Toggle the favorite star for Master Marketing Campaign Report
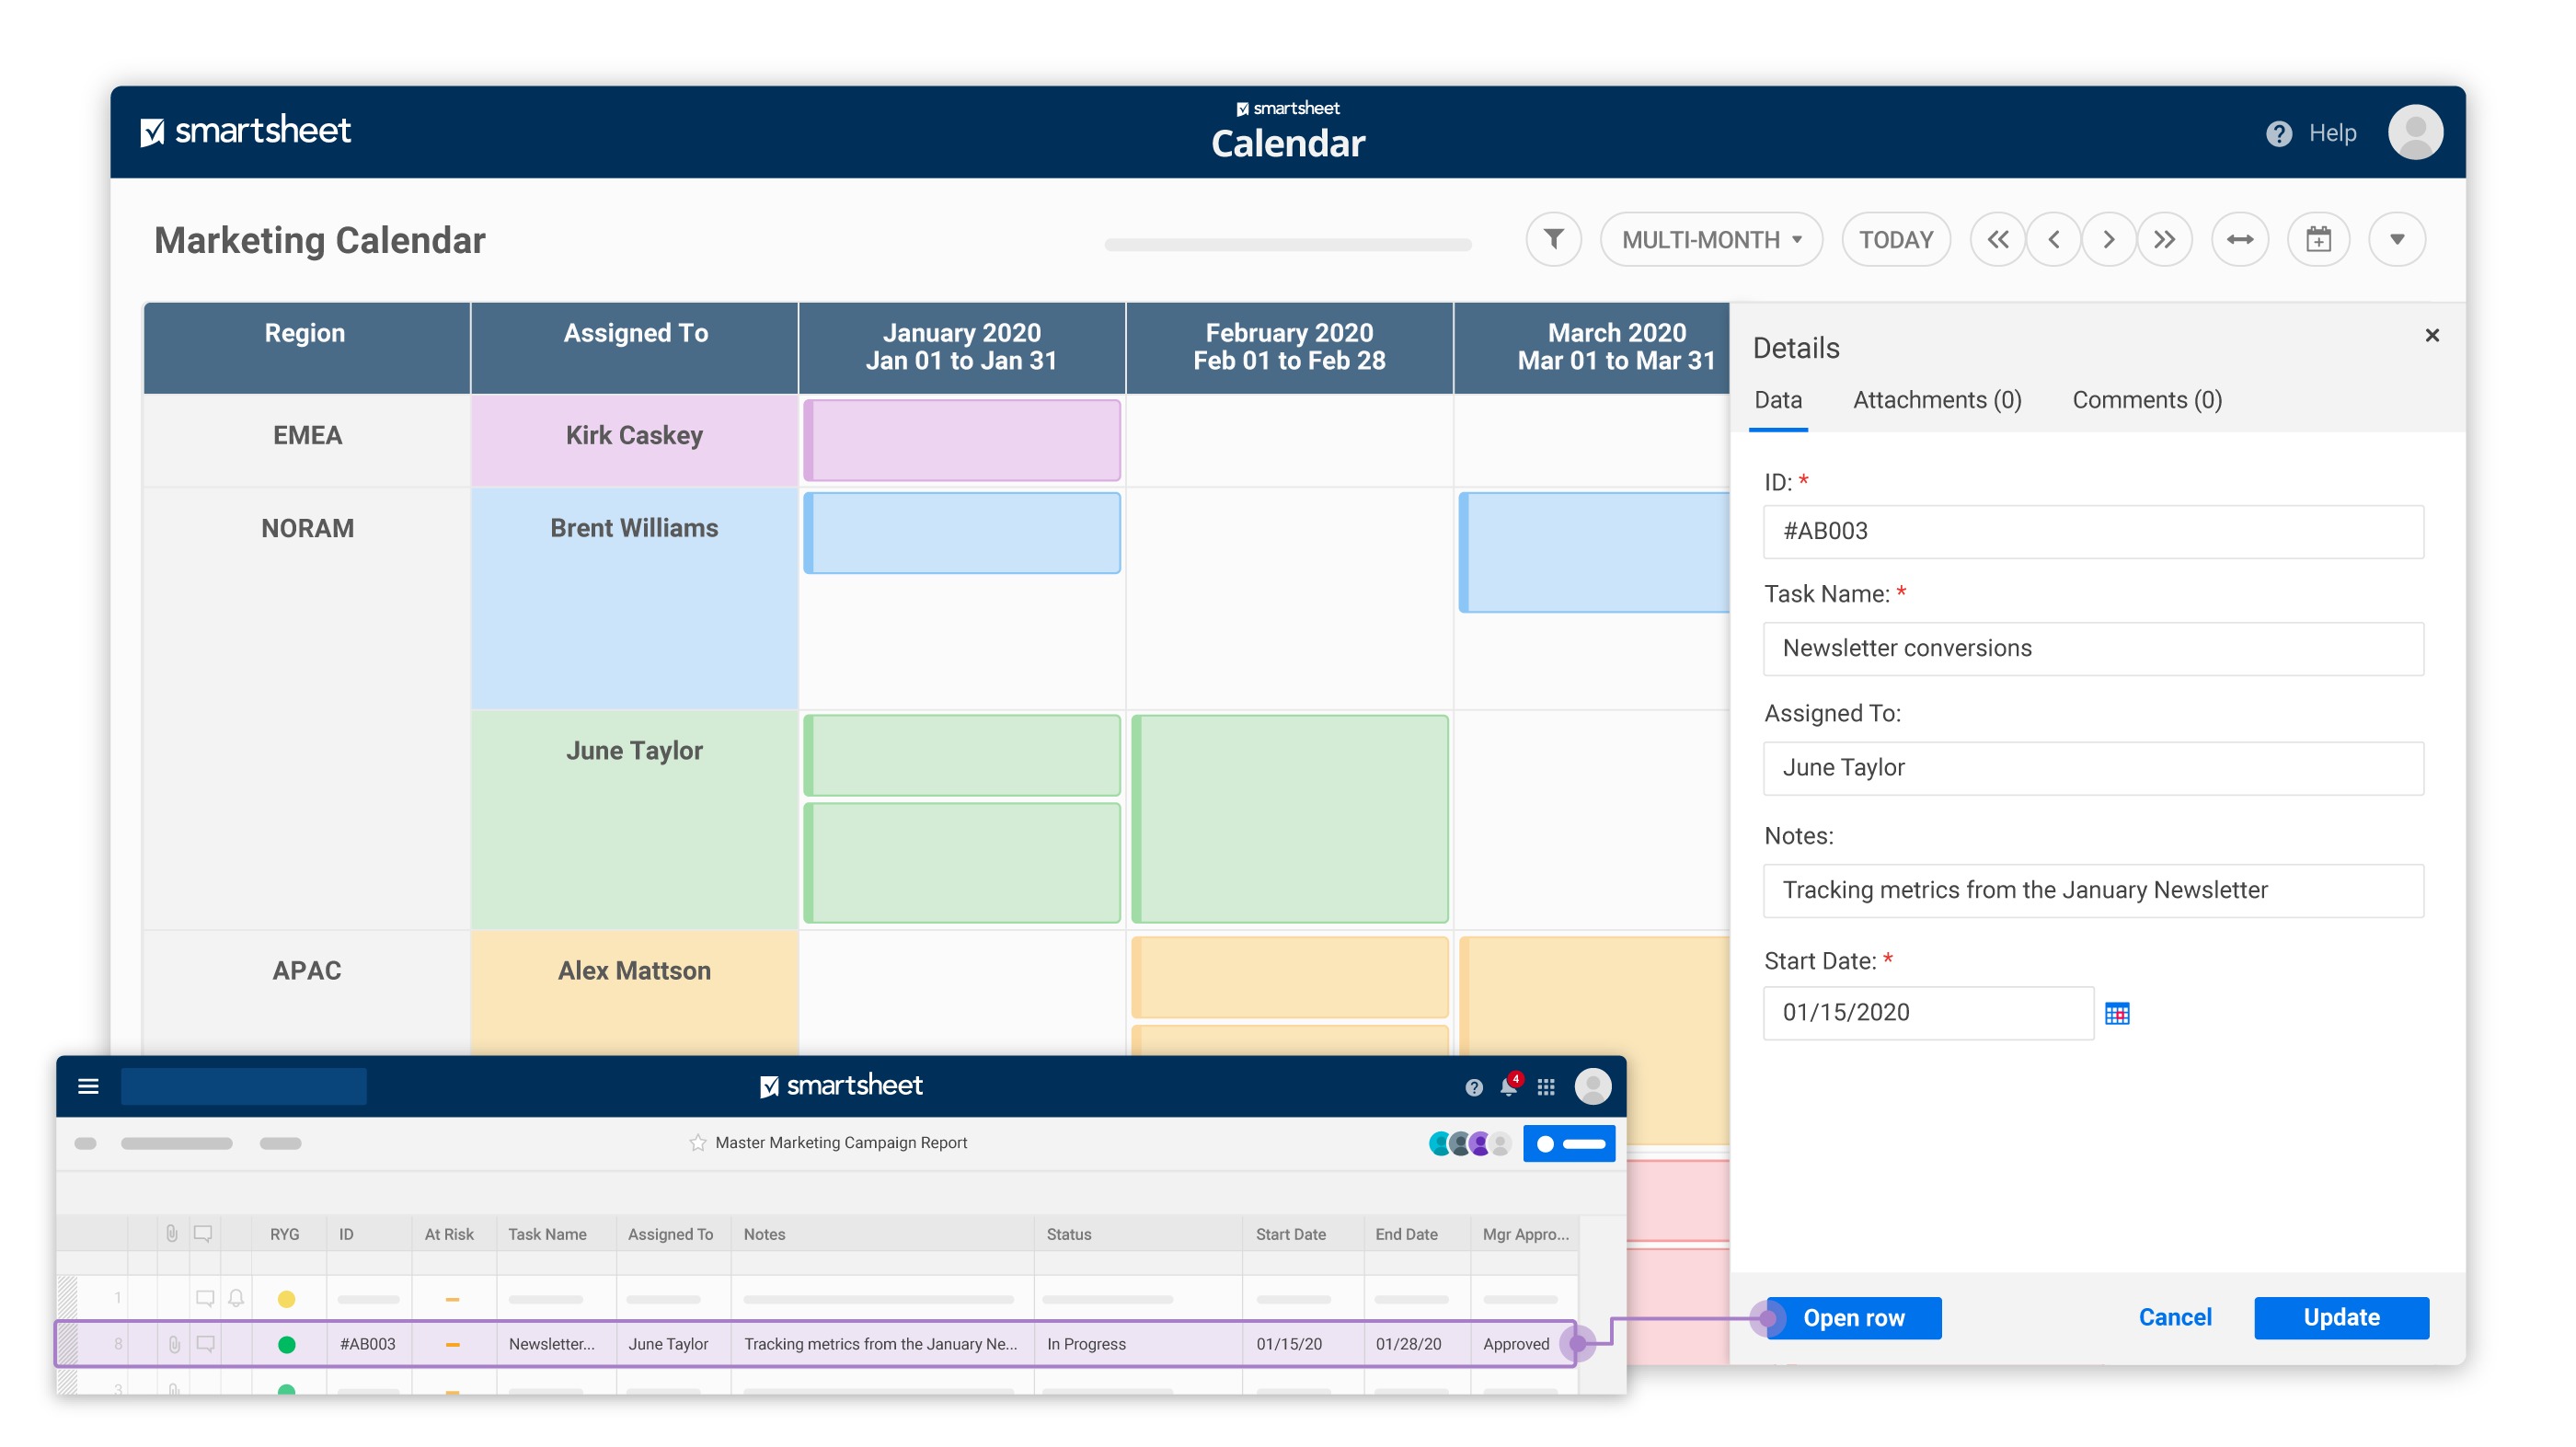 pos(698,1143)
